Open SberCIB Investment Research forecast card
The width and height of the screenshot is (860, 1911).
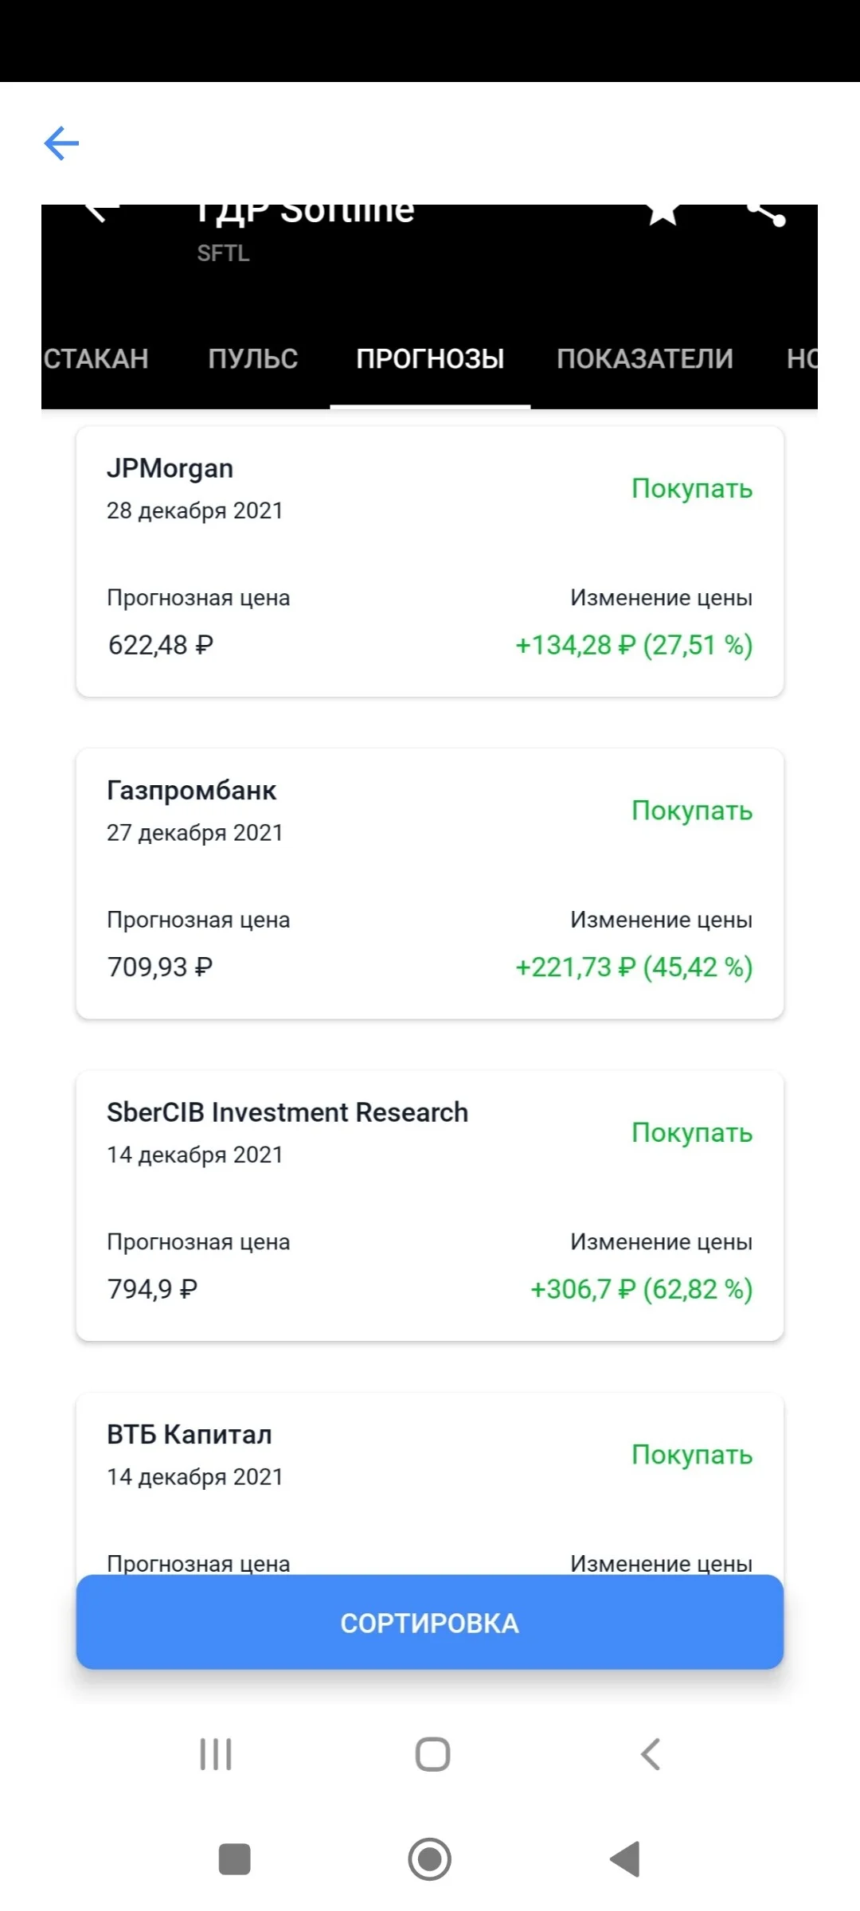click(430, 1206)
